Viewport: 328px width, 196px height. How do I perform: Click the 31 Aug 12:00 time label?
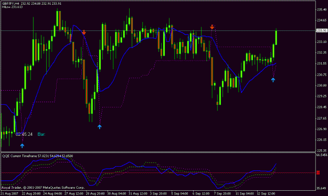pyautogui.click(x=138, y=193)
